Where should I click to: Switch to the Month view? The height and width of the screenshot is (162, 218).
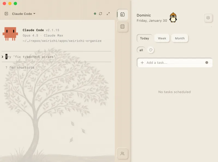coord(180,38)
